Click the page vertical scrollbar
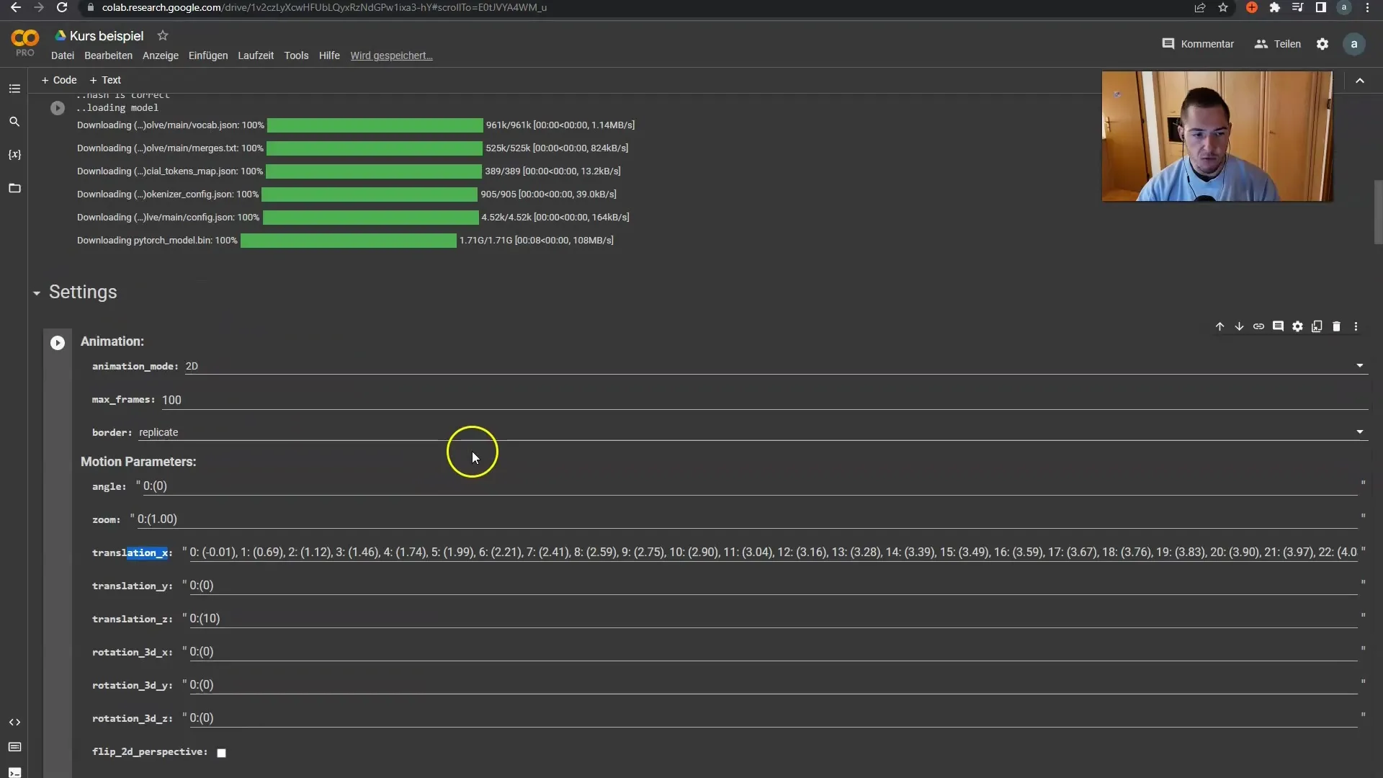The height and width of the screenshot is (778, 1383). (x=1378, y=213)
